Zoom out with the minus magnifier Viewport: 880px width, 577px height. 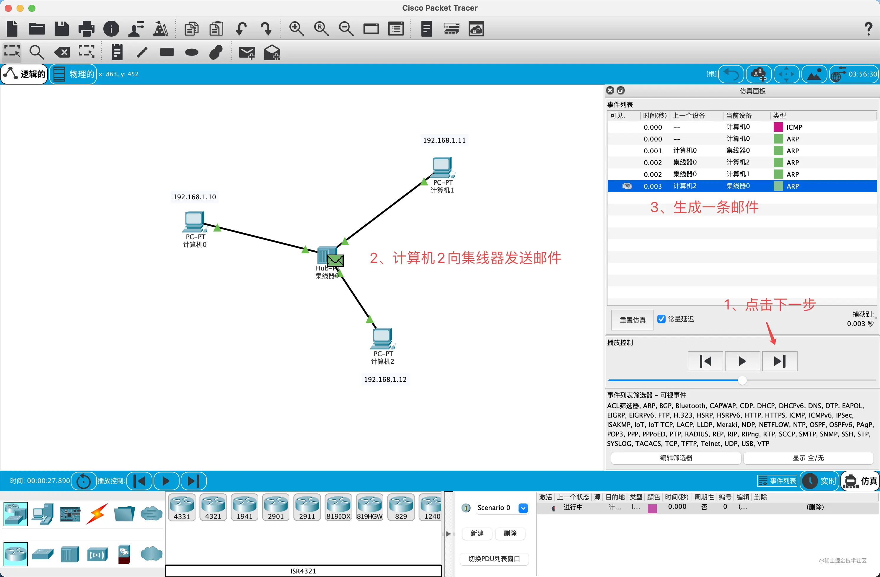(x=346, y=28)
